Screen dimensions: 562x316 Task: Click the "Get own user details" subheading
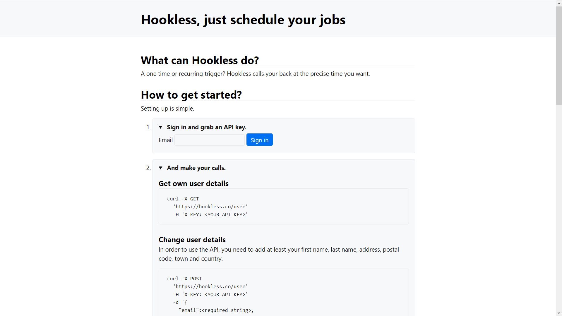(x=193, y=183)
